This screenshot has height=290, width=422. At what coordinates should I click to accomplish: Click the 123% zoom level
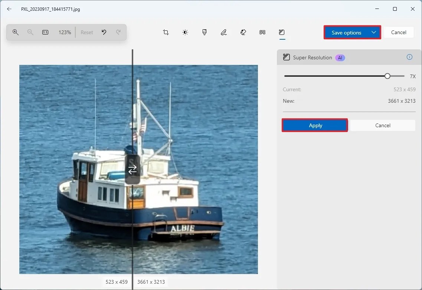click(65, 32)
